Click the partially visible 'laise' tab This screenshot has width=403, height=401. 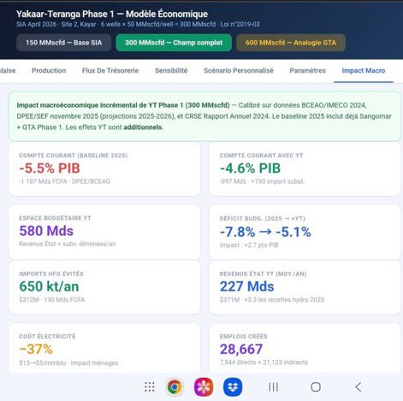[8, 71]
